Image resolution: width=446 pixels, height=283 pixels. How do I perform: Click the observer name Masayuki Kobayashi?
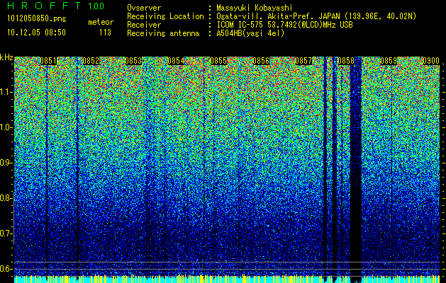[x=255, y=8]
